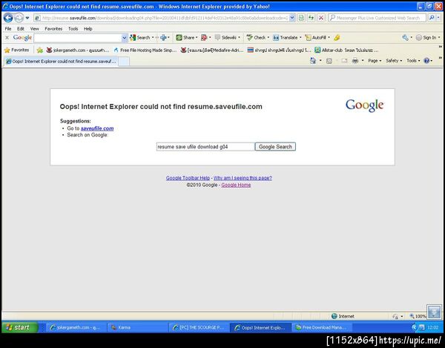Click Google Toolbar Search button
Screen dimensions: 445x348
[140, 37]
